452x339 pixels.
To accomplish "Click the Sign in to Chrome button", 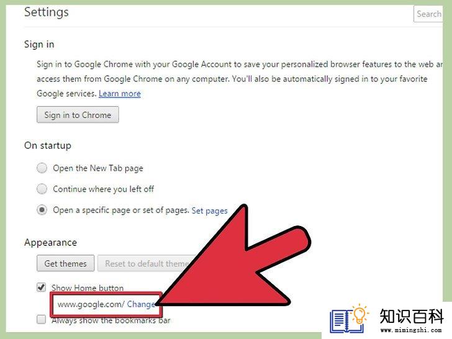I will click(78, 115).
